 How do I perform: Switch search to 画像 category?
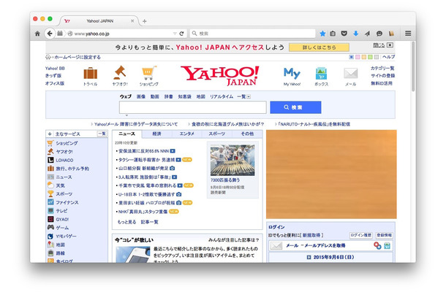pos(141,96)
